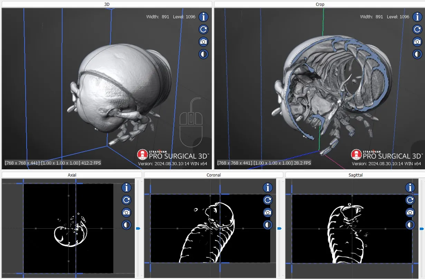Click the Coronal slice slider blue handle
The width and height of the screenshot is (425, 279).
click(x=280, y=228)
